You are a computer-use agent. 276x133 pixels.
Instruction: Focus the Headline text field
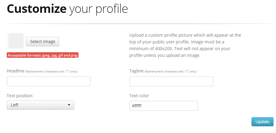pos(49,81)
